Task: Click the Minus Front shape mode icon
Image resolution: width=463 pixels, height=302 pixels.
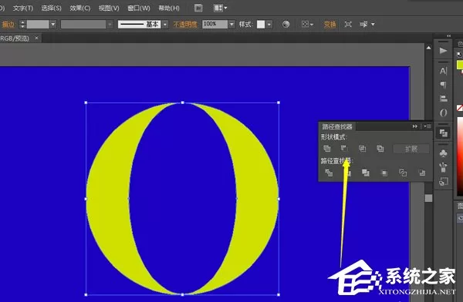Action: click(x=344, y=149)
